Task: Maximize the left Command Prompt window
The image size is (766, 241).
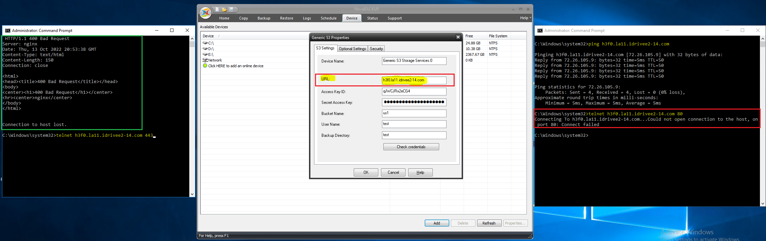Action: coord(172,30)
